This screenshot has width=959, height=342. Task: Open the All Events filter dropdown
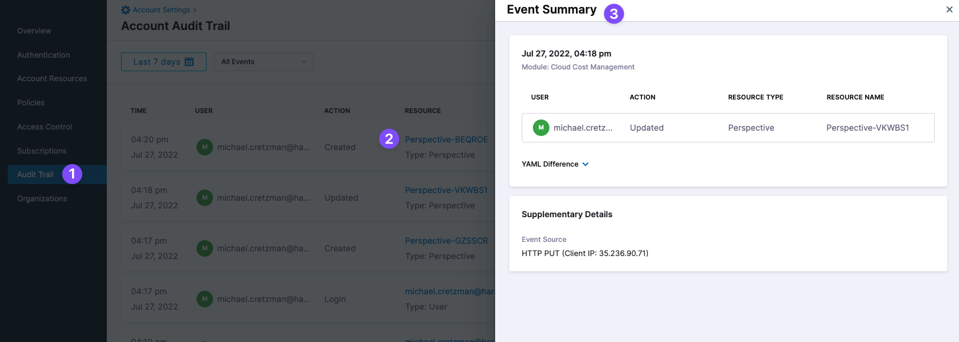click(x=263, y=62)
